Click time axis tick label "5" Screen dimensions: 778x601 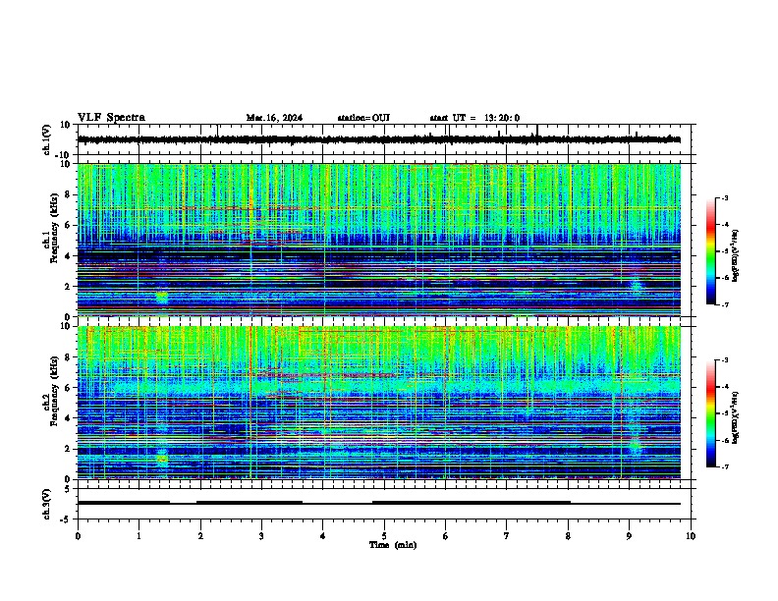[x=384, y=536]
